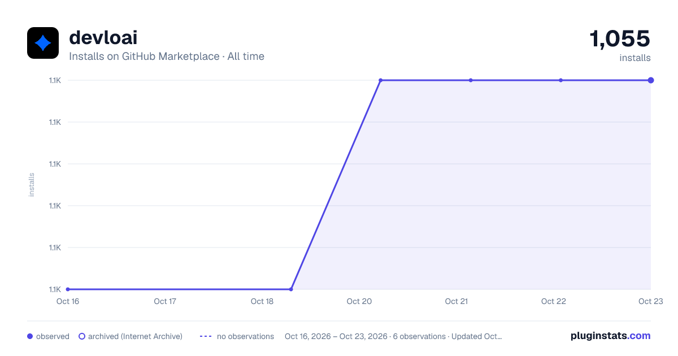This screenshot has height=356, width=678.
Task: Click the 'archived (Internet Archive)' legend circle
Action: click(x=82, y=336)
